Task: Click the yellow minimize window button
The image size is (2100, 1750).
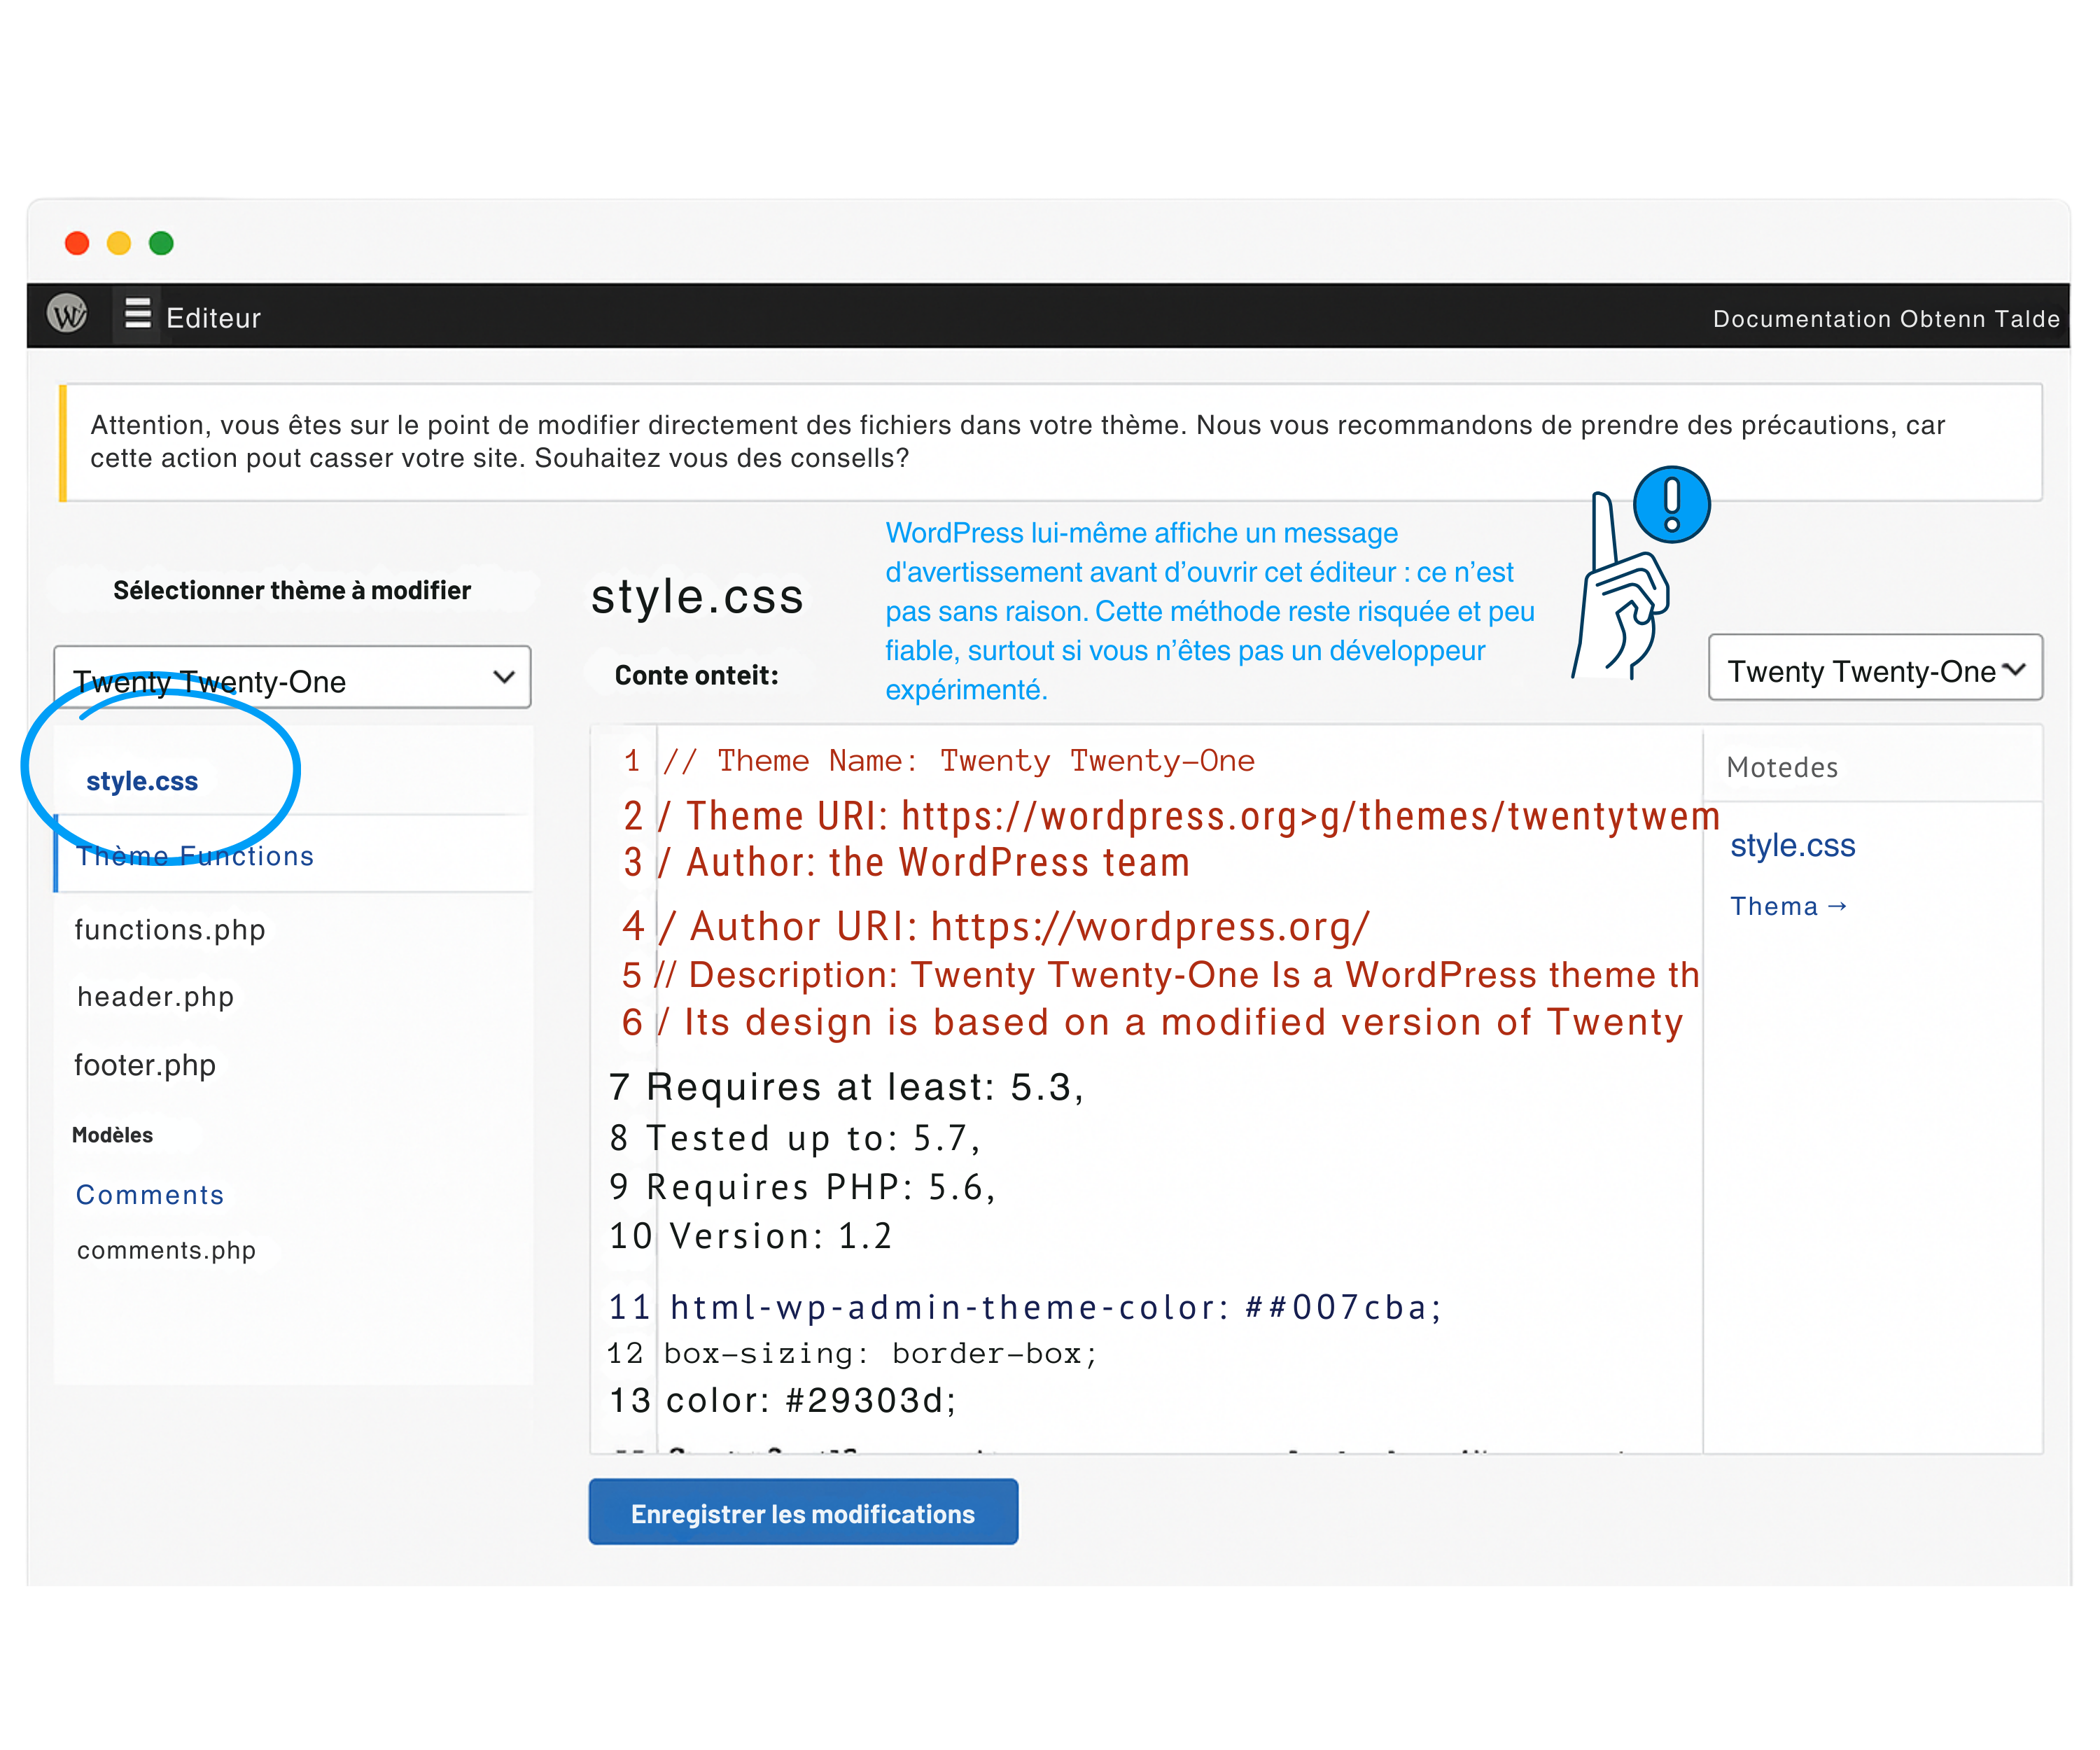Action: 119,243
